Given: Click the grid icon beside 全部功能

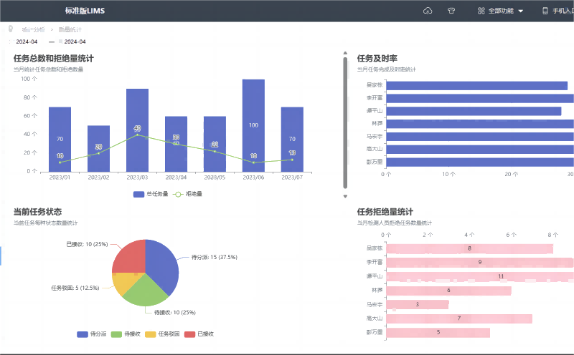Looking at the screenshot, I should coord(481,11).
